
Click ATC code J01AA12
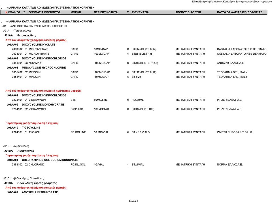(x=12, y=128)
